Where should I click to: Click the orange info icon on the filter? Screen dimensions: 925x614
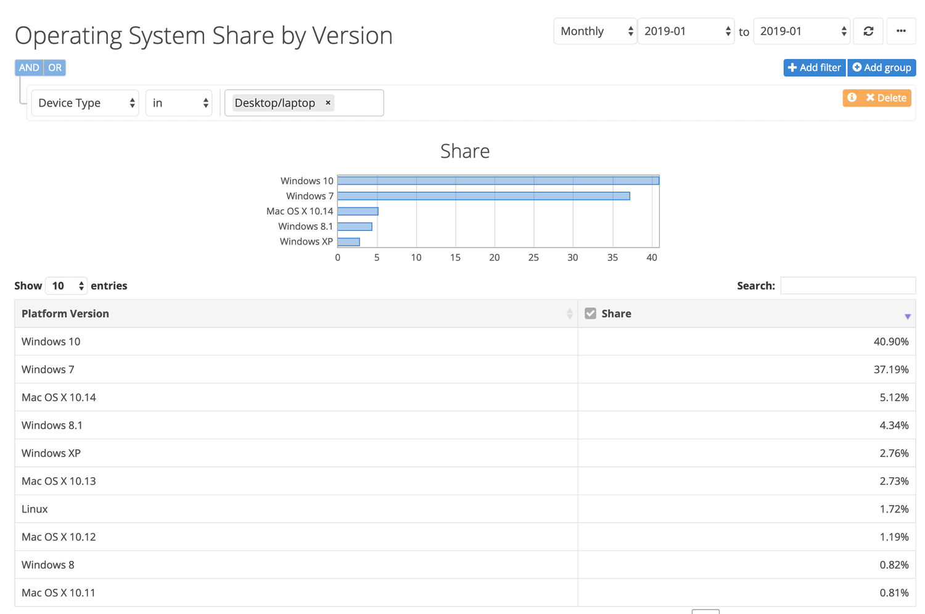pyautogui.click(x=852, y=98)
